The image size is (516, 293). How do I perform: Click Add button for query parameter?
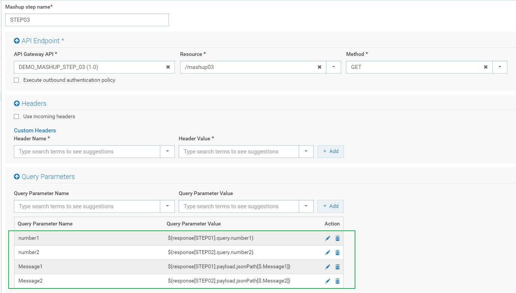point(331,206)
